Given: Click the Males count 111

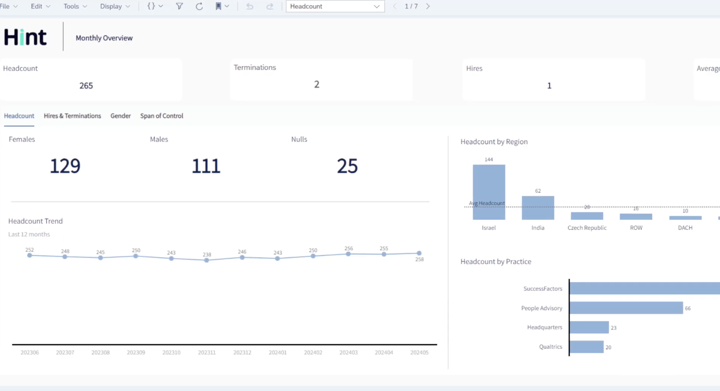Looking at the screenshot, I should click(206, 166).
